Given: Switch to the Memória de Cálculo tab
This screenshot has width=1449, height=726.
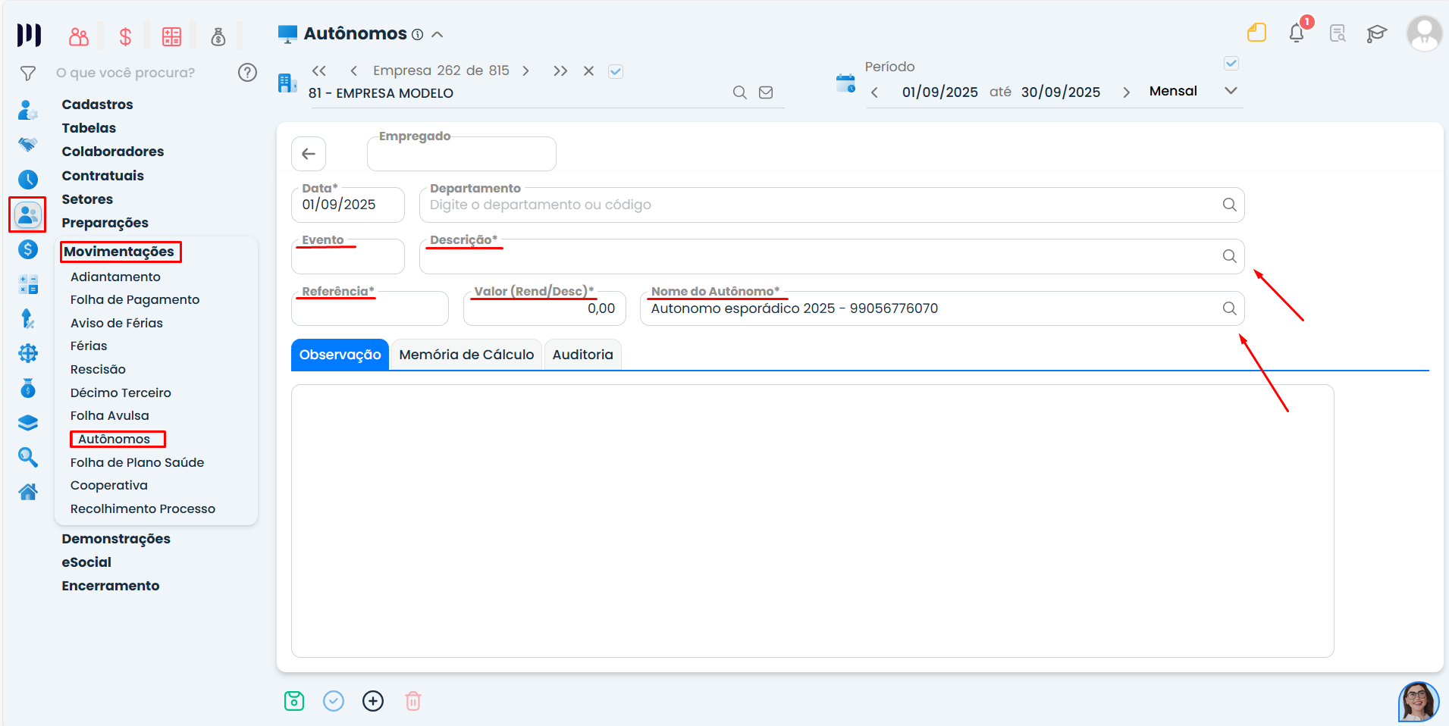Looking at the screenshot, I should [x=466, y=355].
